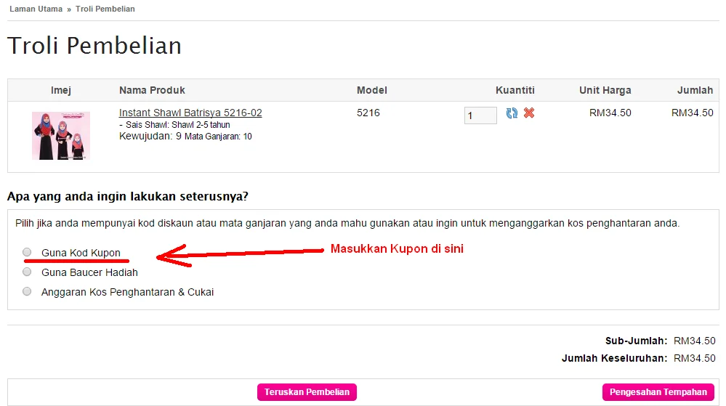Go to Laman Utama breadcrumb
Image resolution: width=726 pixels, height=406 pixels.
click(x=36, y=9)
